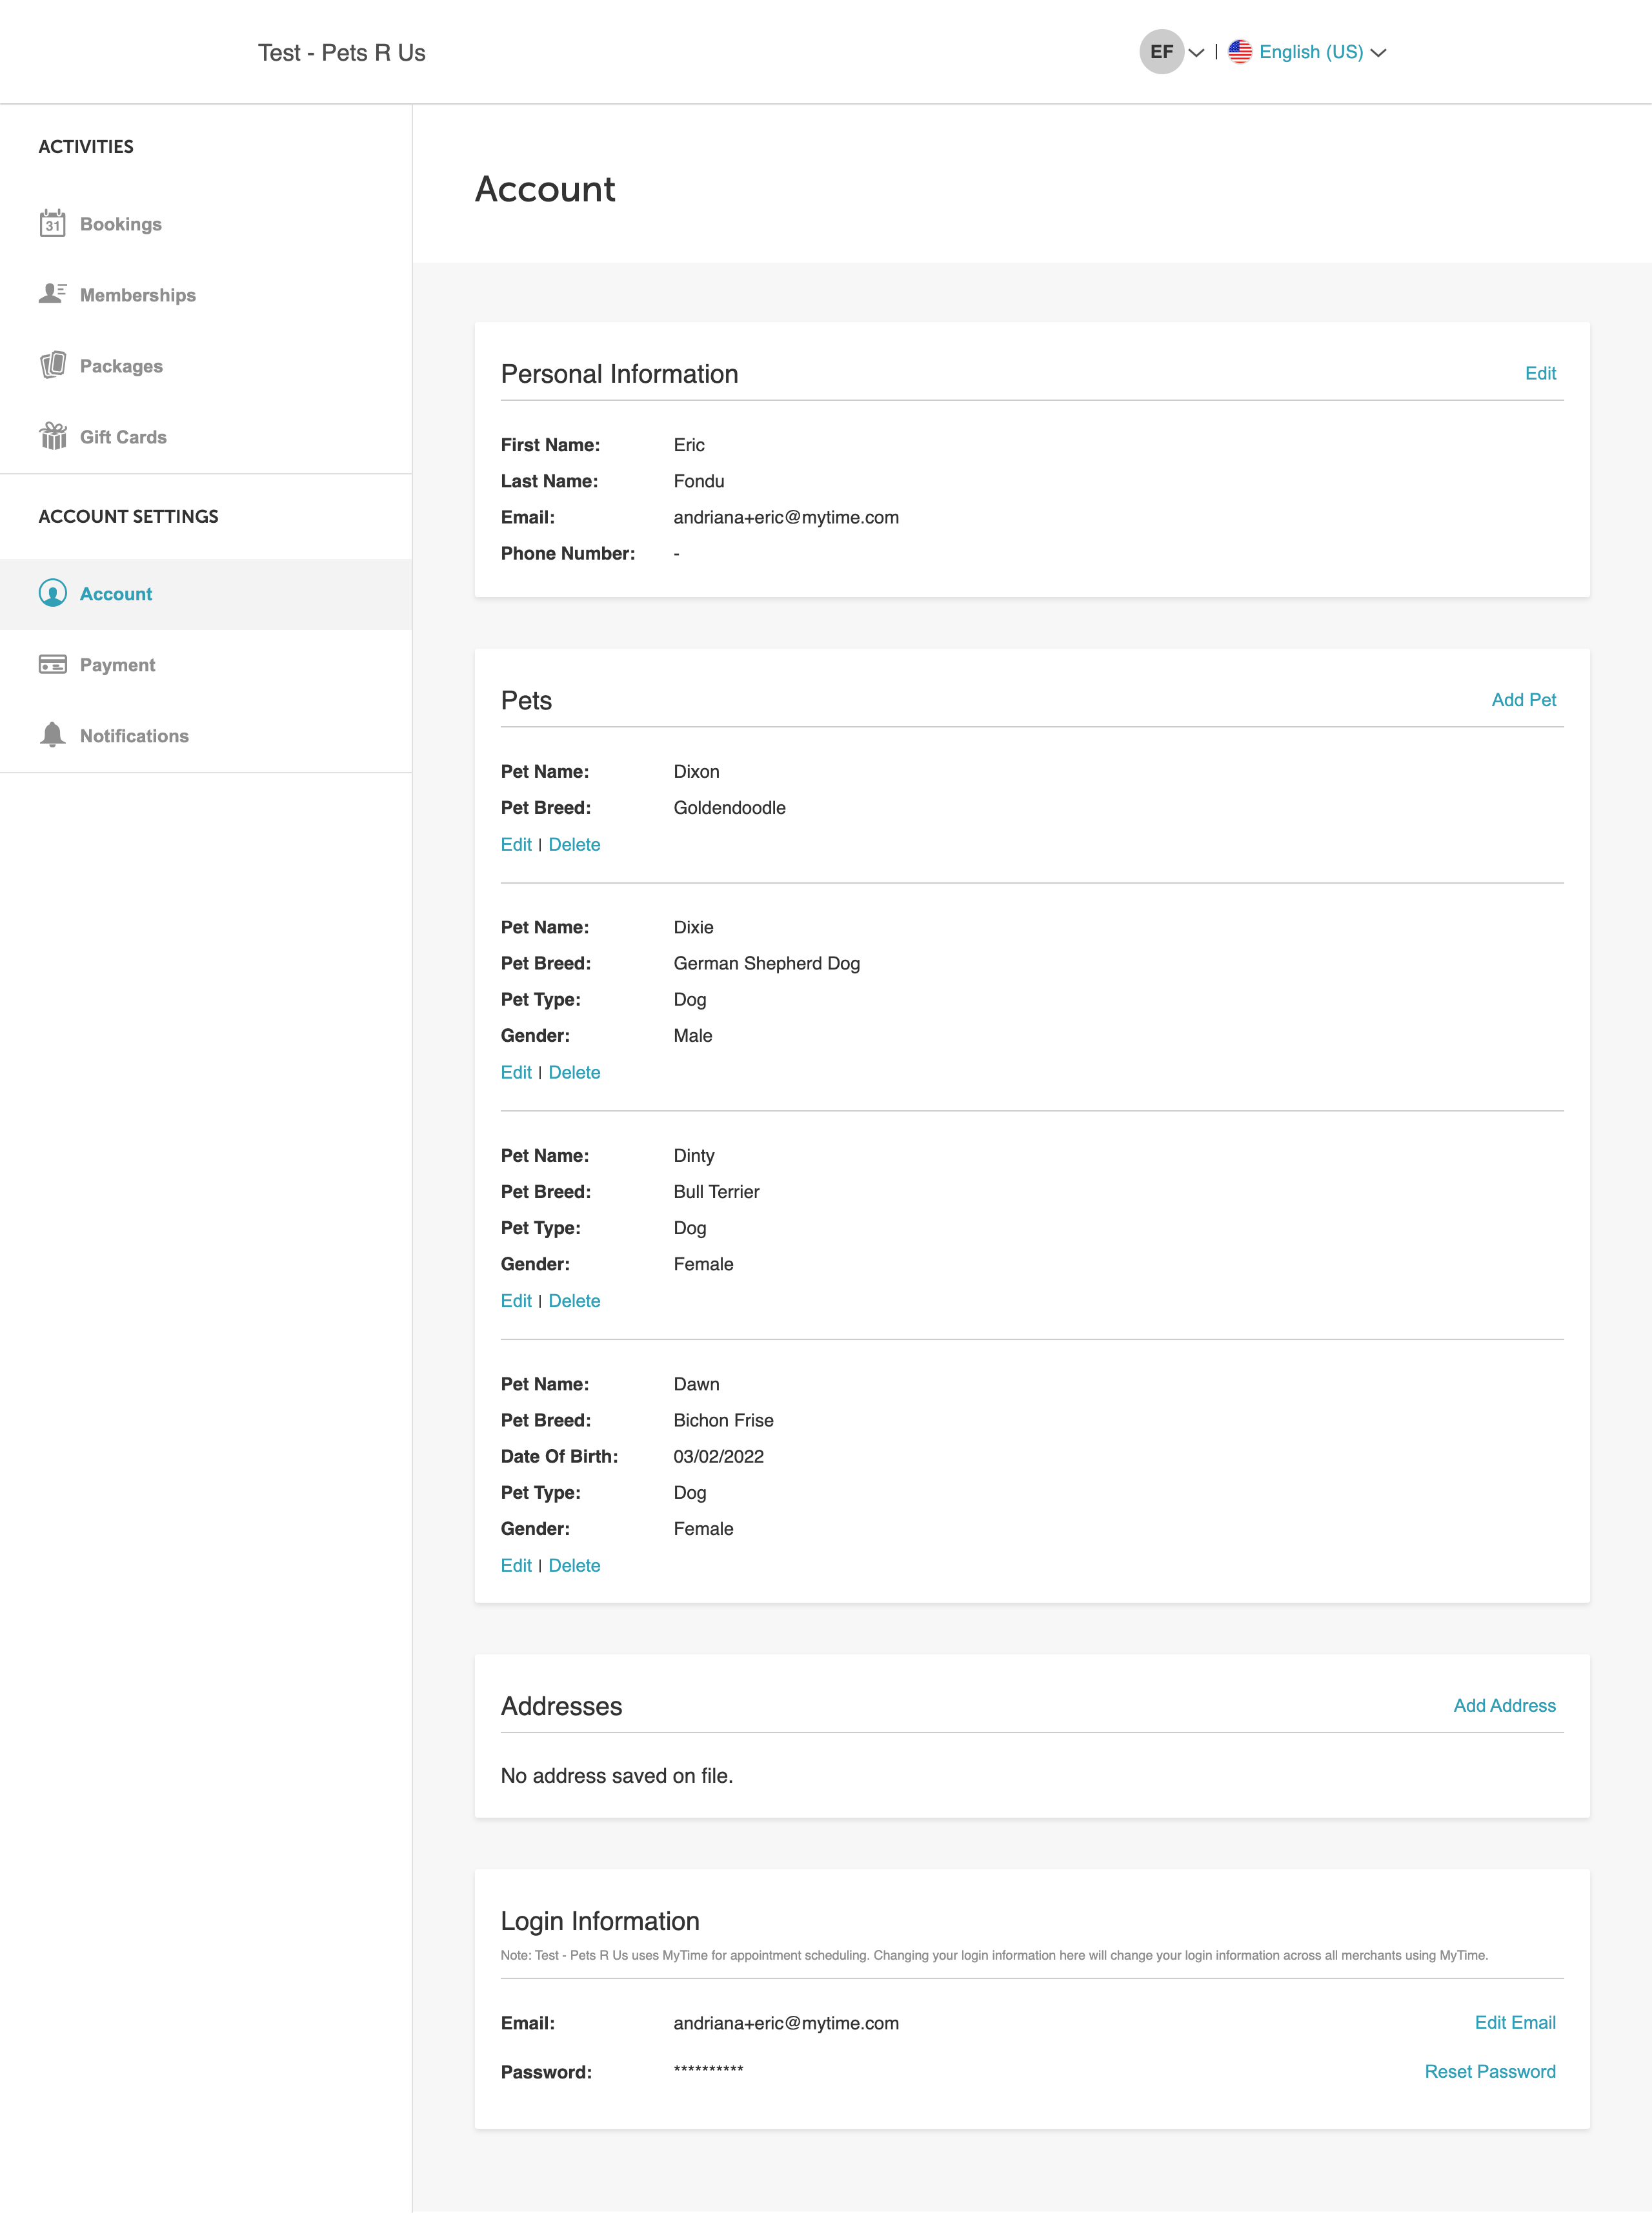Click the US flag icon
The image size is (1652, 2214).
click(x=1239, y=52)
